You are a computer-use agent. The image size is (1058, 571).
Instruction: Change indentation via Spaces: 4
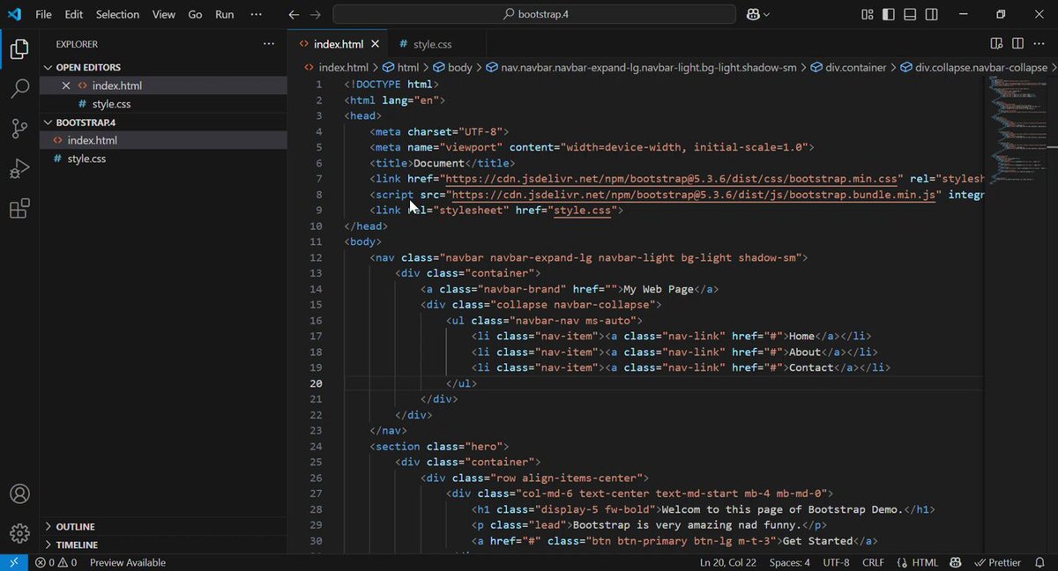click(x=790, y=562)
